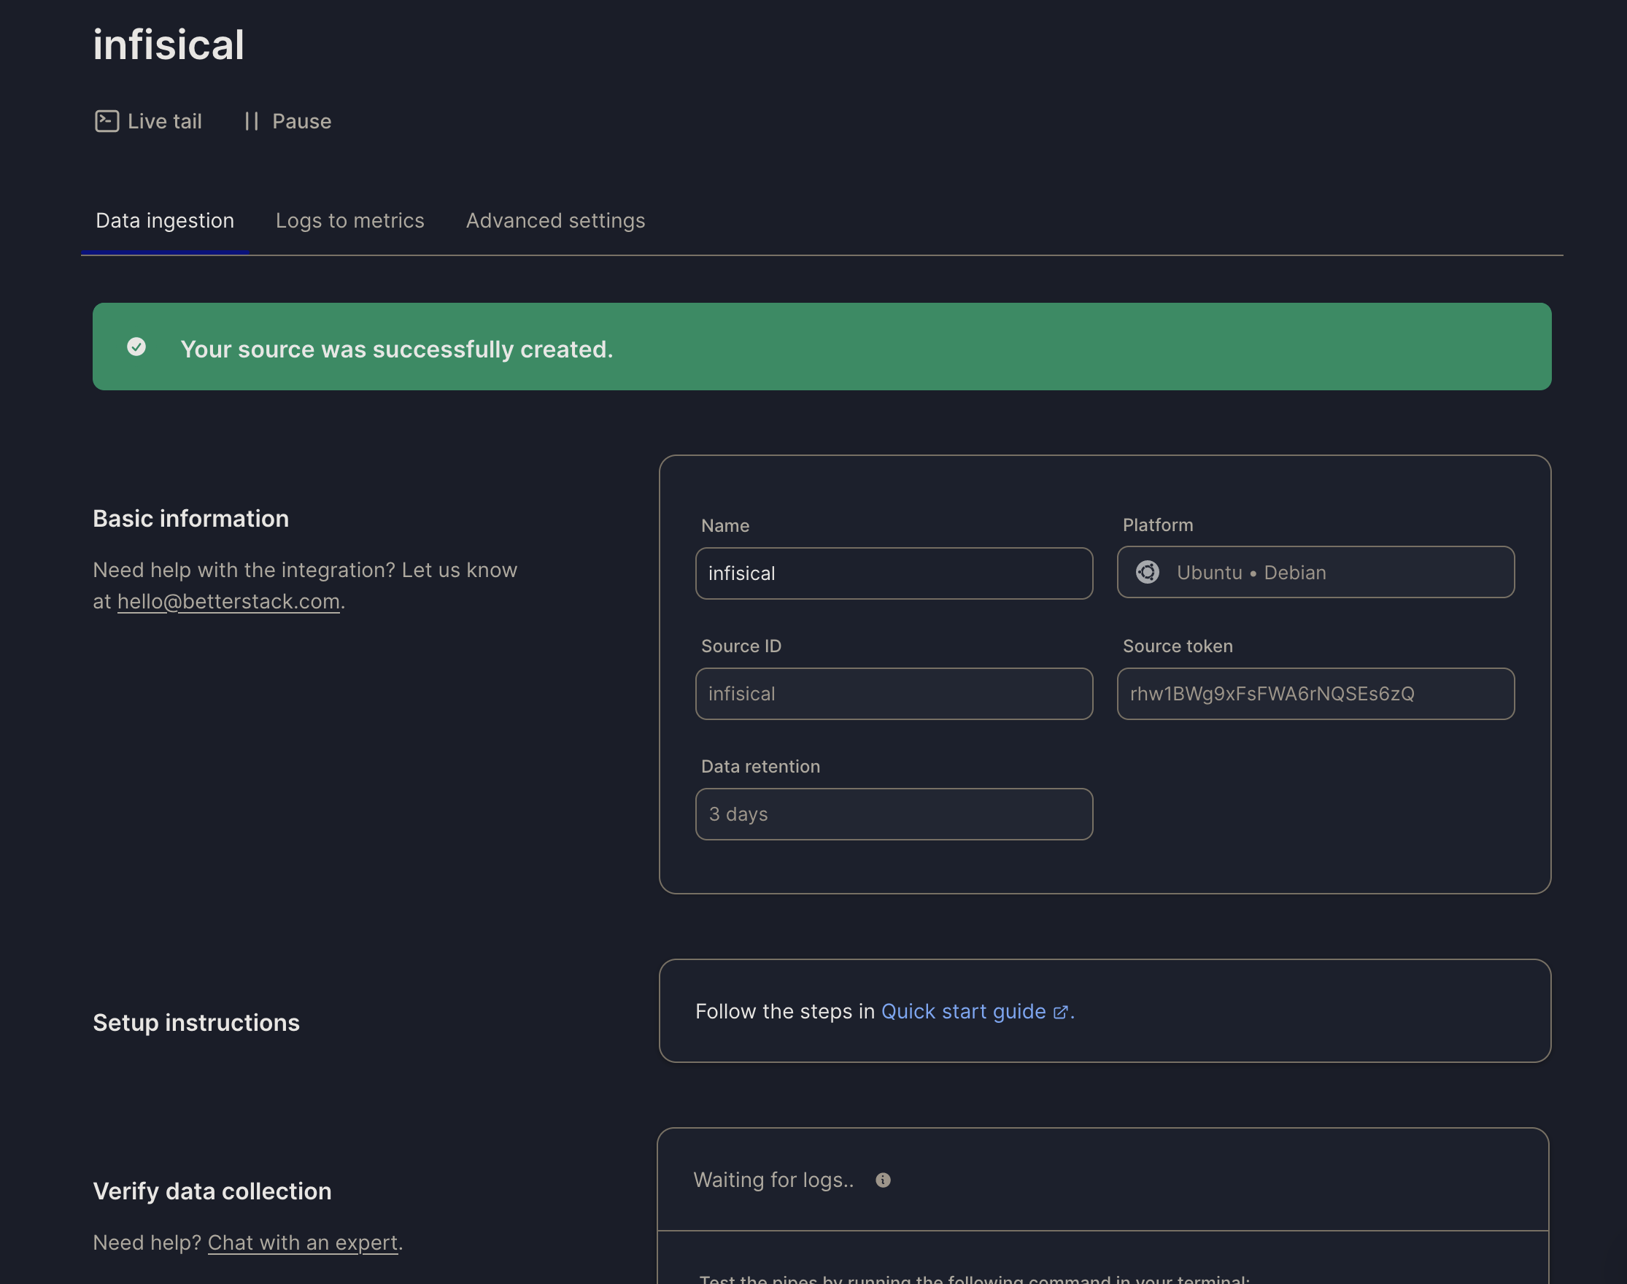Viewport: 1627px width, 1284px height.
Task: Open Live tail view
Action: 149,121
